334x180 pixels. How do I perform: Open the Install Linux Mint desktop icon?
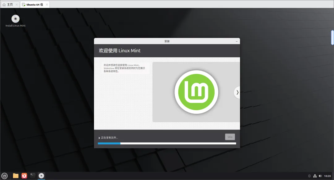coord(15,21)
